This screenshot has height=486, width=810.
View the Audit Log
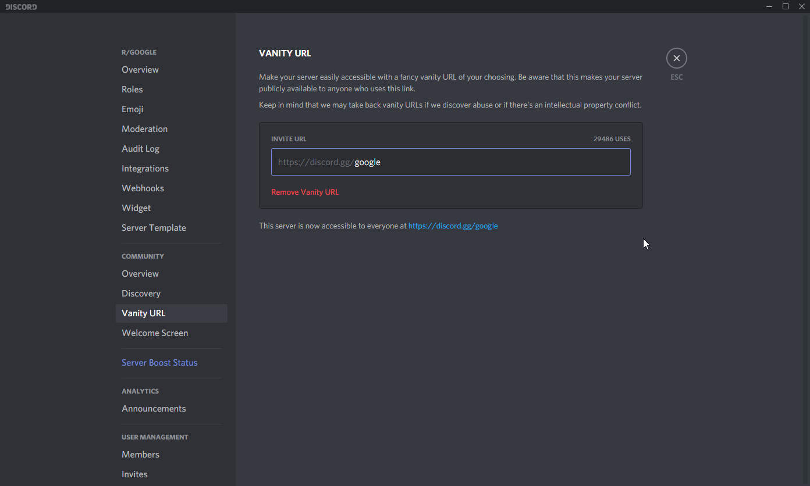tap(140, 149)
